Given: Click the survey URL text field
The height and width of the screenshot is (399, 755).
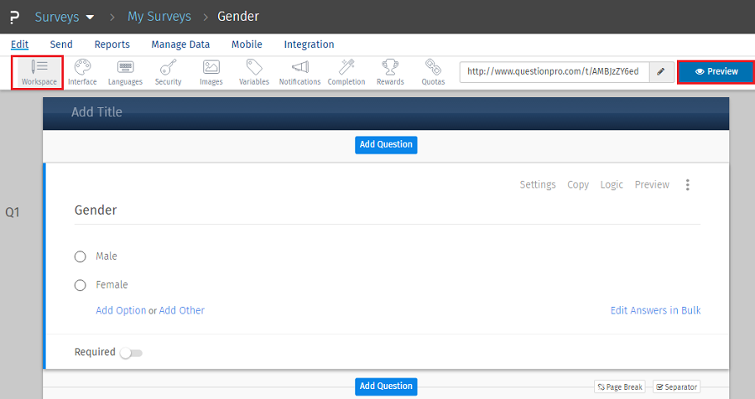Looking at the screenshot, I should (554, 72).
